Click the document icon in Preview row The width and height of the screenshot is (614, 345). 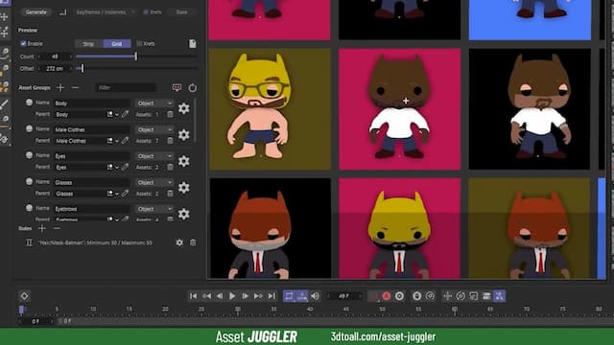[192, 43]
